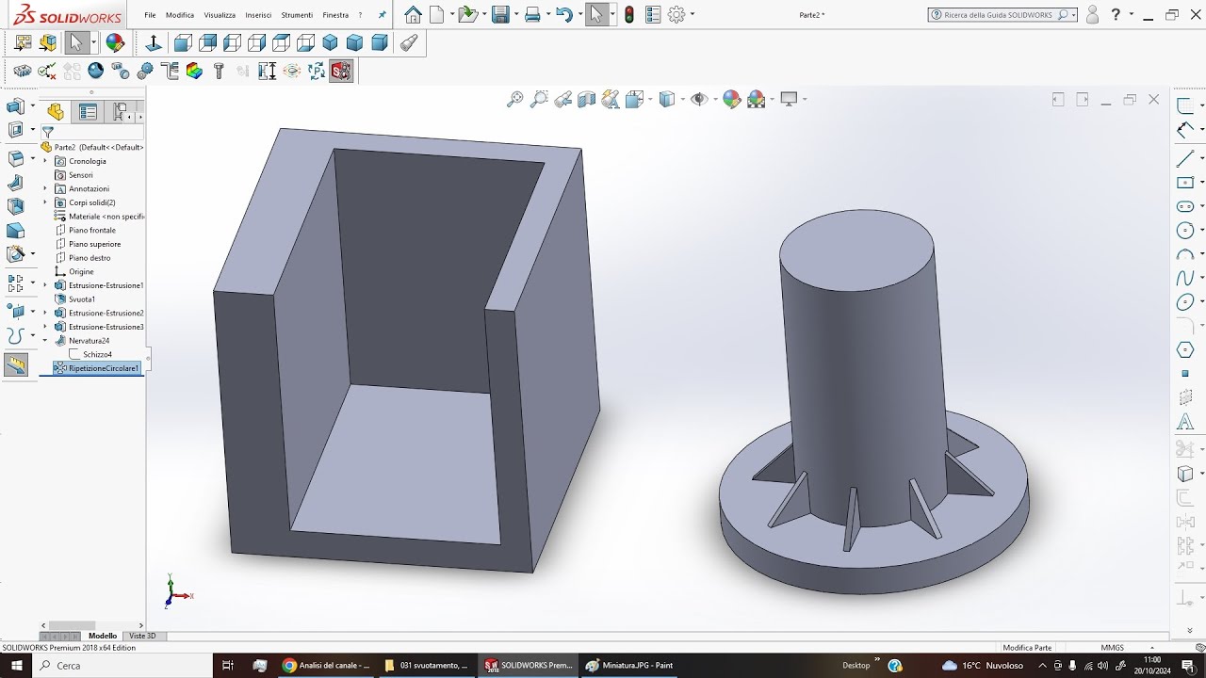1206x678 pixels.
Task: Expand the Corpi solidi(2) folder
Action: point(45,202)
